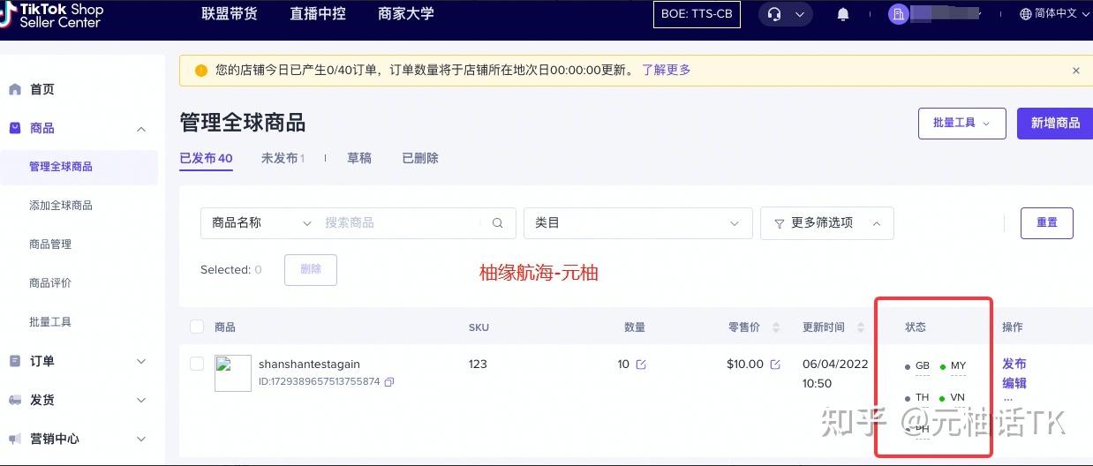Image resolution: width=1093 pixels, height=466 pixels.
Task: Open the 类目 category dropdown
Action: tap(637, 223)
